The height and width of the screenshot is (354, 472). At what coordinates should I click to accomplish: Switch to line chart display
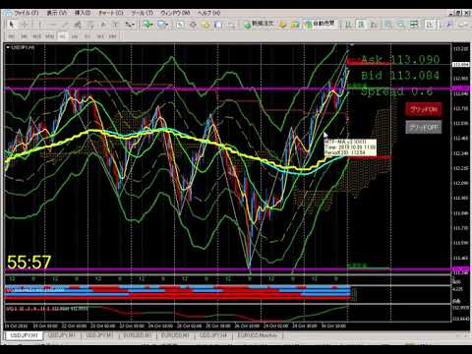click(x=374, y=25)
